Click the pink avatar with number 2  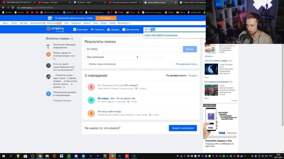coord(91,87)
